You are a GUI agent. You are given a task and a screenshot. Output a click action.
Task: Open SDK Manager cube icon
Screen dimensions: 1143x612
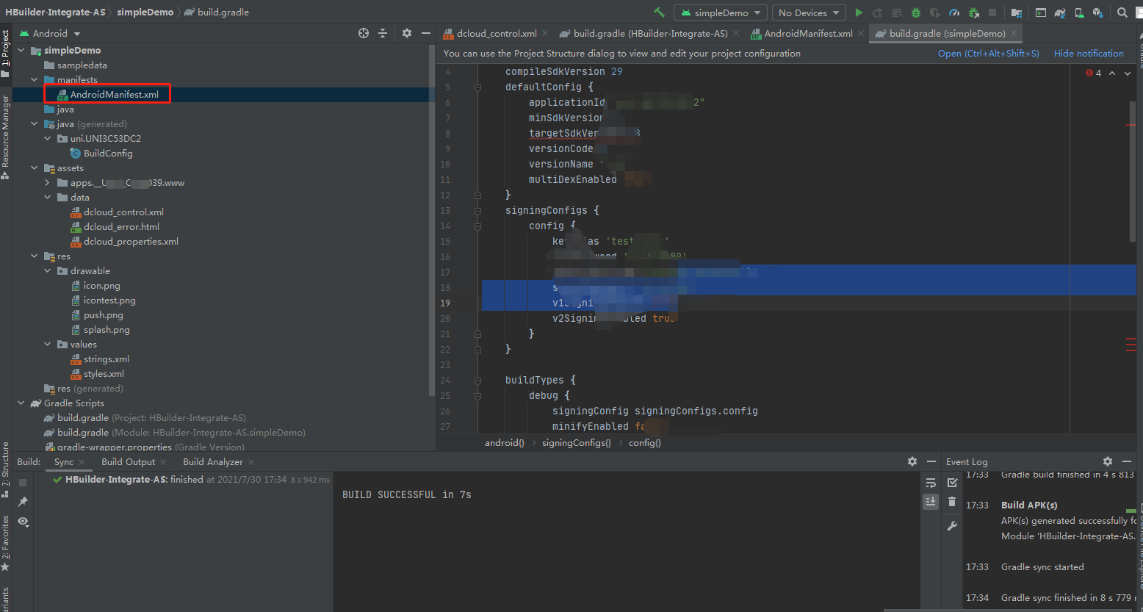(x=1097, y=12)
